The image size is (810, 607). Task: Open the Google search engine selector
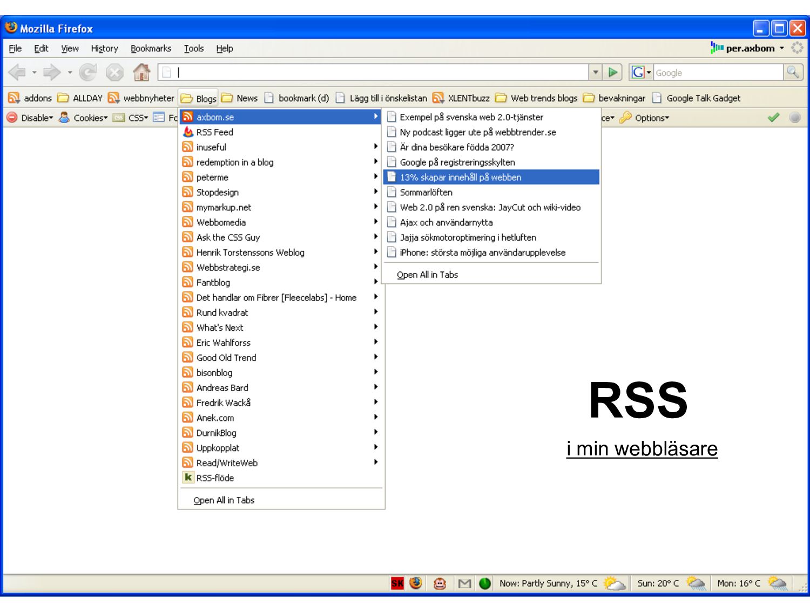pyautogui.click(x=641, y=72)
